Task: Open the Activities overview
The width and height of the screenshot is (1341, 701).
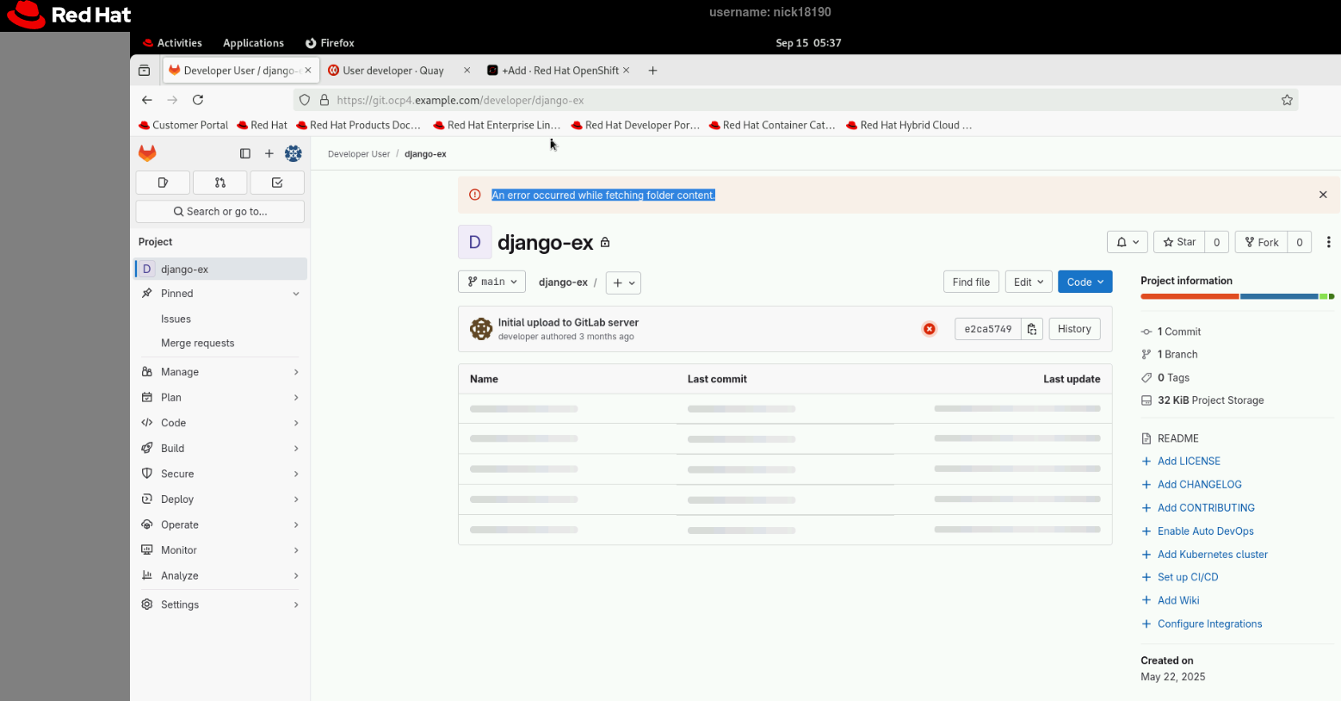Action: (172, 43)
